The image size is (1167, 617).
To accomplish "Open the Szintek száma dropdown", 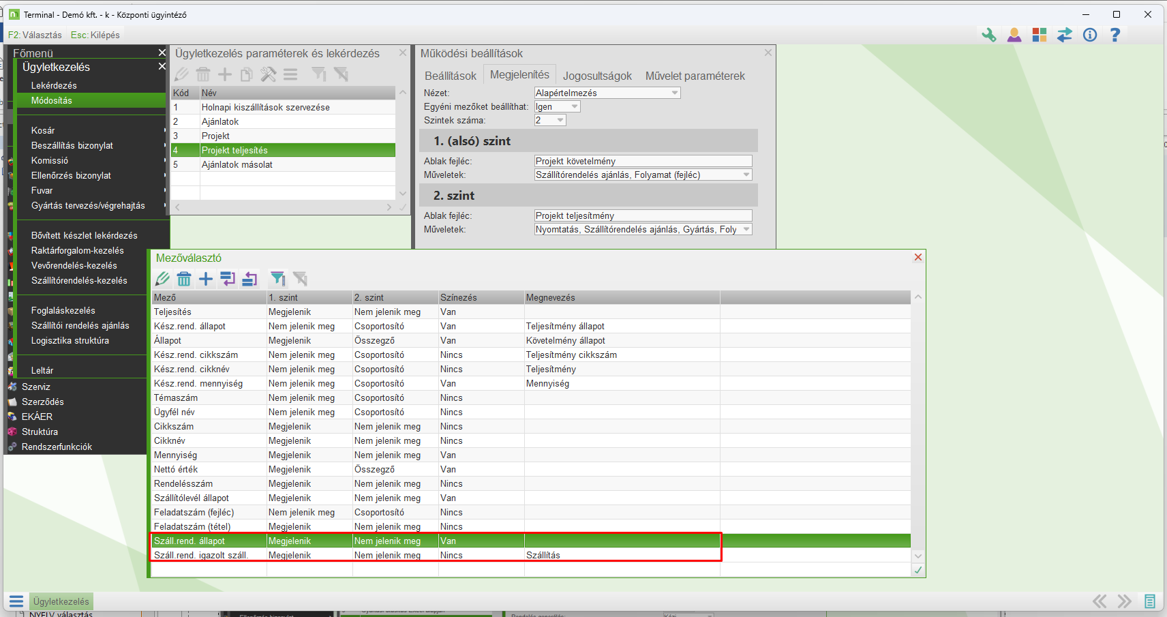I will click(560, 120).
